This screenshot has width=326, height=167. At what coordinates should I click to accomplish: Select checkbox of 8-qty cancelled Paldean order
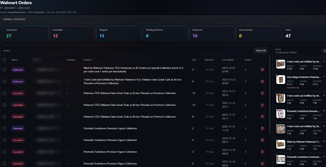4,117
